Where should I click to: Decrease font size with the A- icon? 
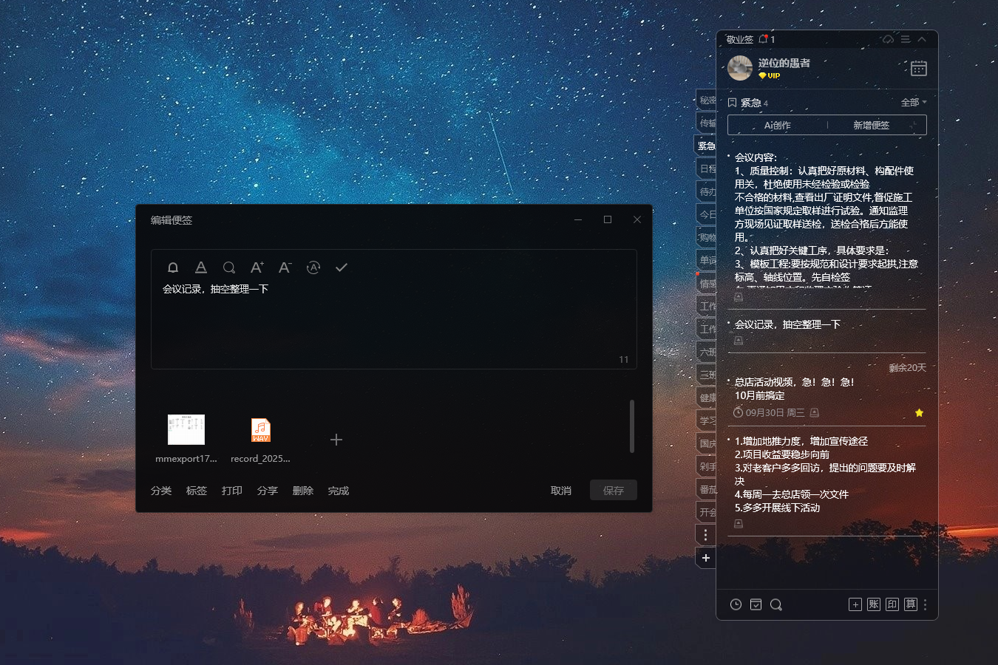285,267
